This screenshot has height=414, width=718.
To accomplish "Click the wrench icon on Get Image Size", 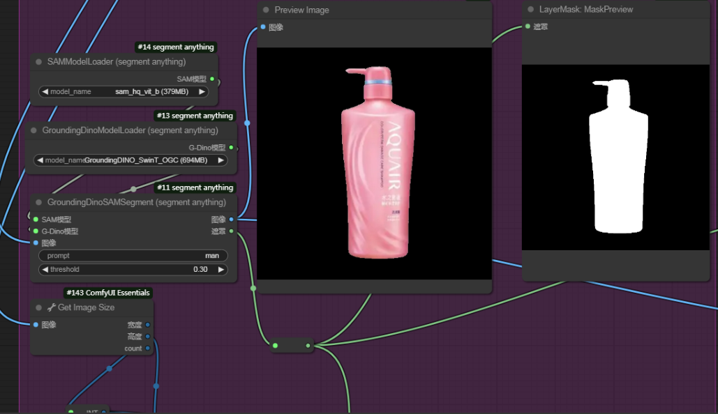I will point(52,307).
